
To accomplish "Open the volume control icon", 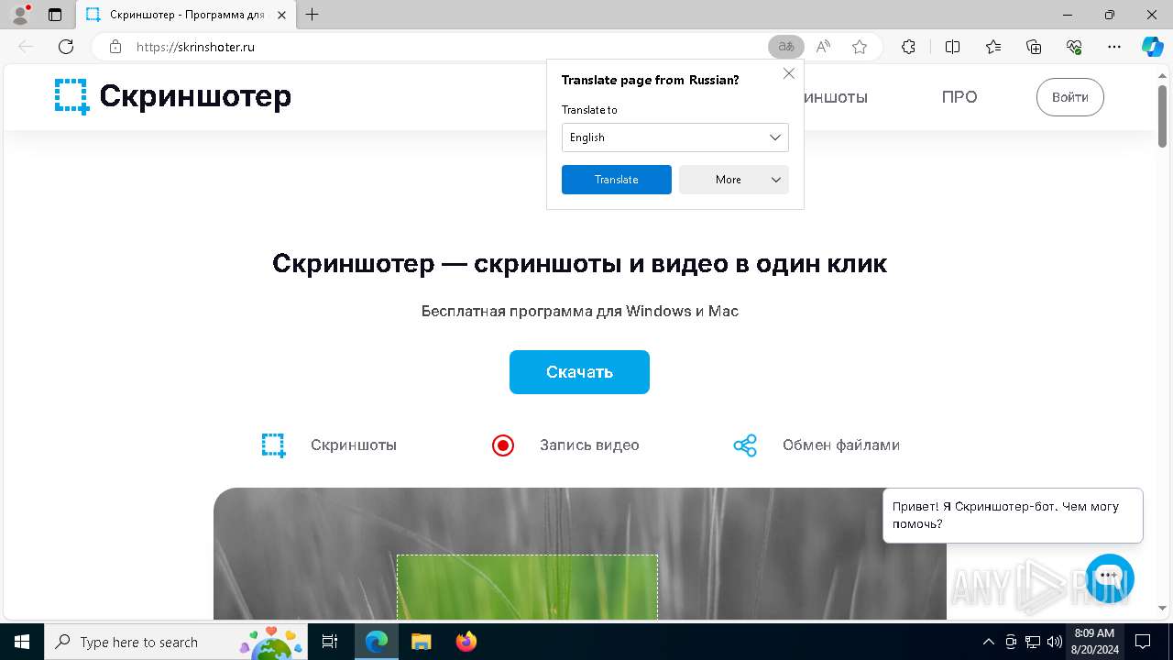I will click(1055, 642).
